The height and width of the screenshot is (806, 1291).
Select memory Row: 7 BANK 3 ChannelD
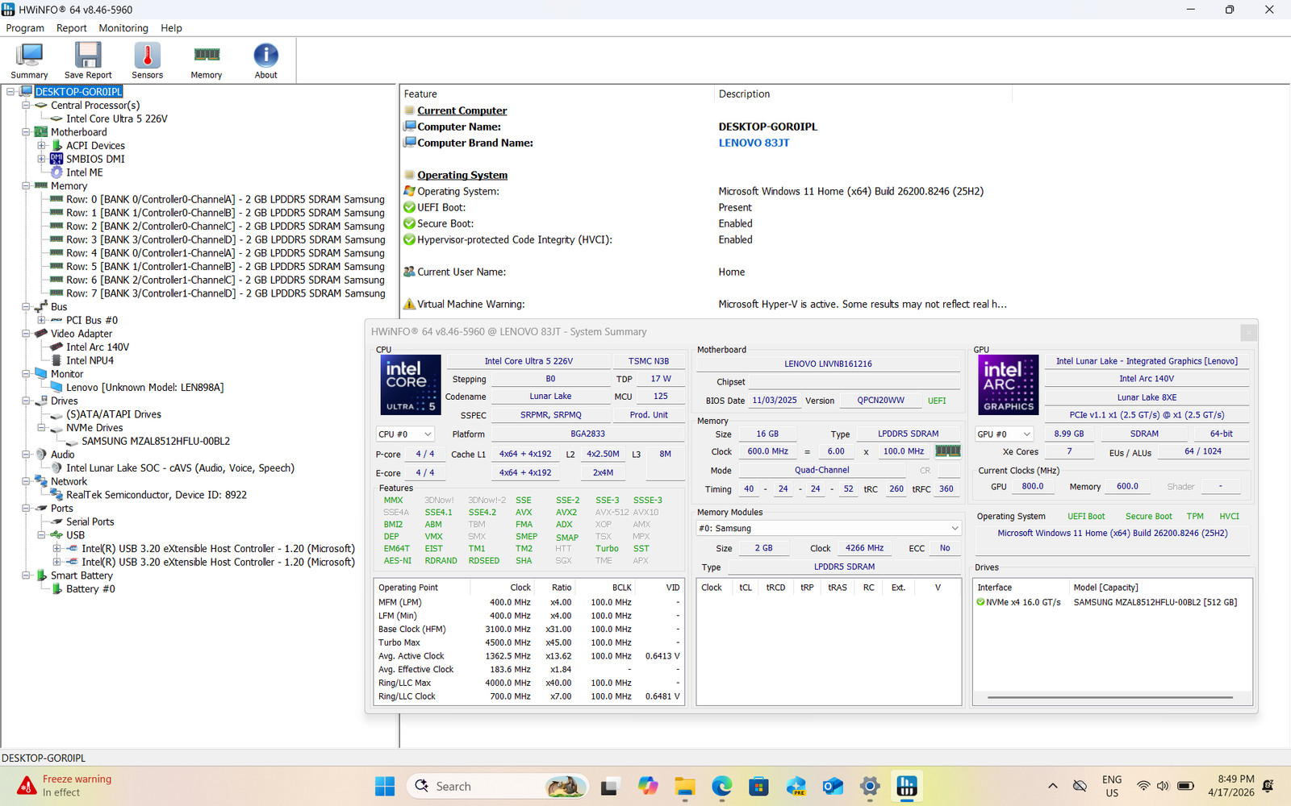pos(225,293)
